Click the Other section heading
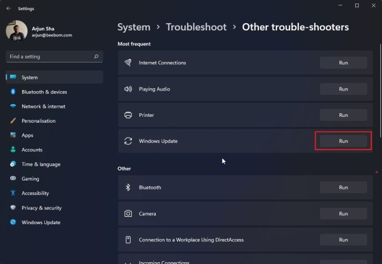Viewport: 382px width, 264px height. [x=124, y=169]
